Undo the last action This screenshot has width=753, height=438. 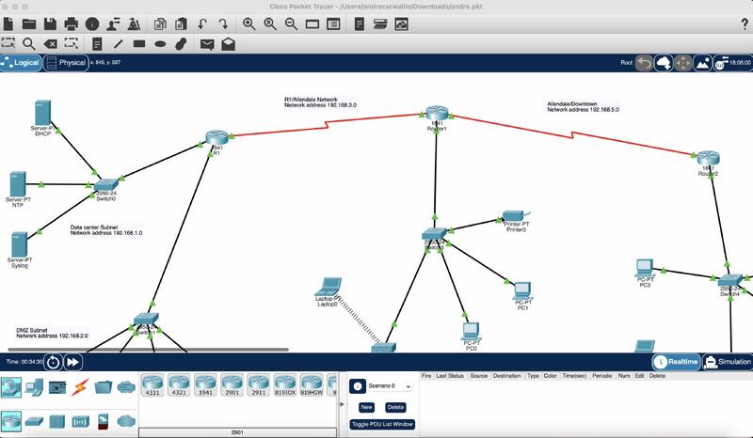(202, 24)
